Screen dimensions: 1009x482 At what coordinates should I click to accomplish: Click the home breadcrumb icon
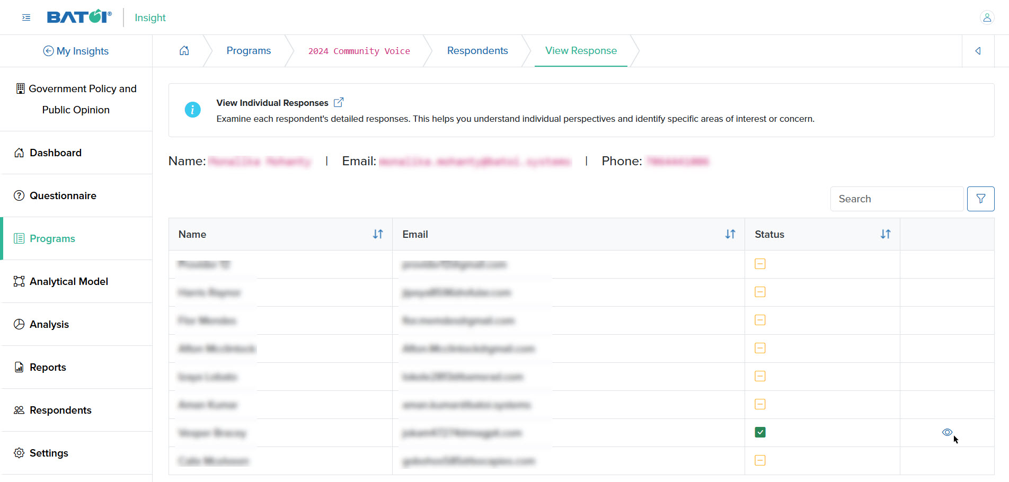(x=184, y=51)
